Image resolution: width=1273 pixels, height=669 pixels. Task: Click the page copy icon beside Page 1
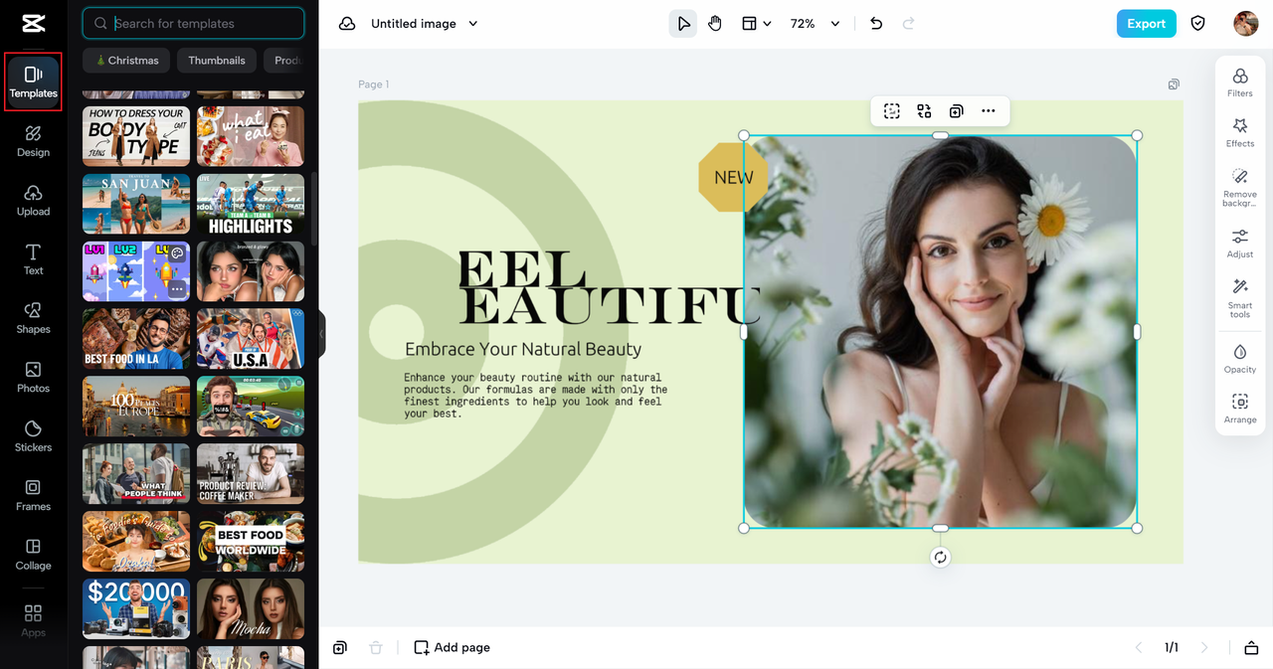tap(1174, 84)
